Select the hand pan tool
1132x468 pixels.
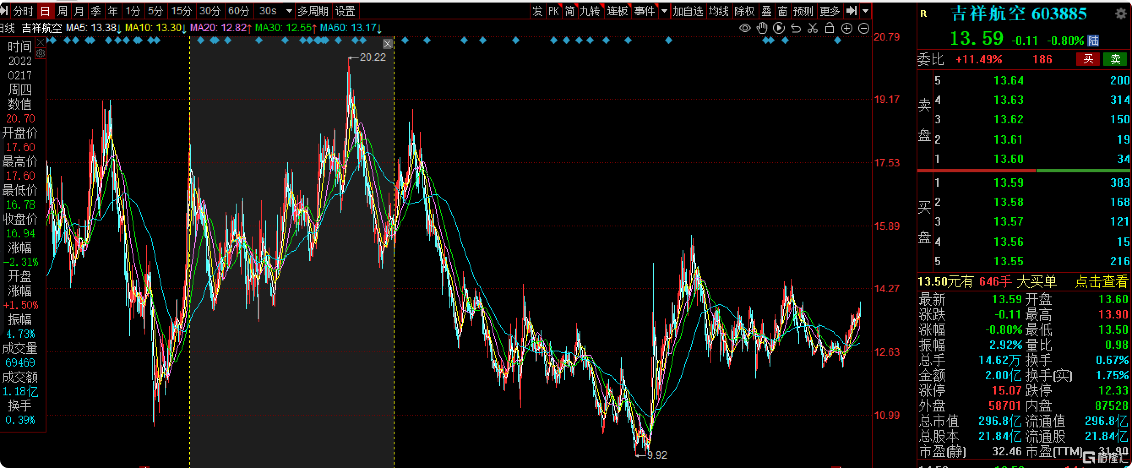click(x=762, y=29)
